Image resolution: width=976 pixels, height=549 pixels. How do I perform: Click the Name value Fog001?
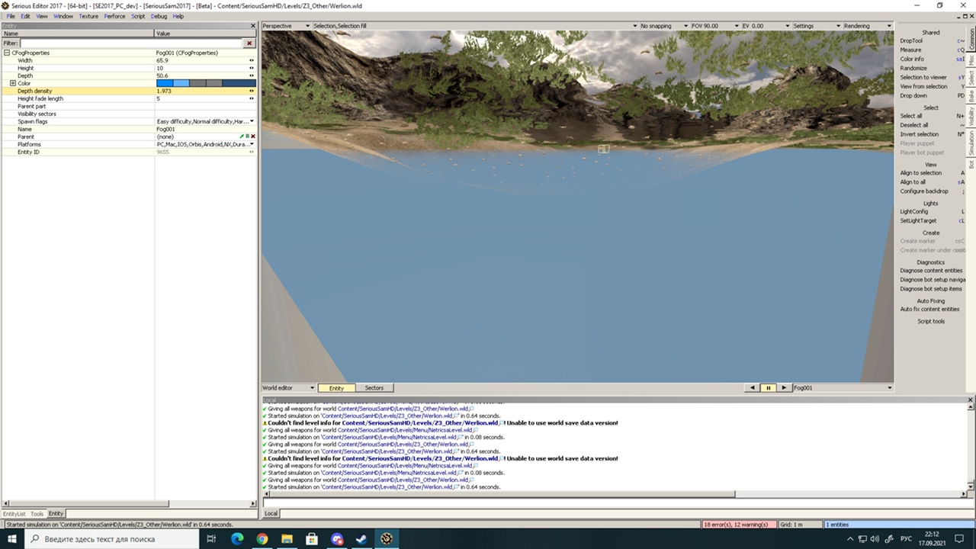[165, 129]
